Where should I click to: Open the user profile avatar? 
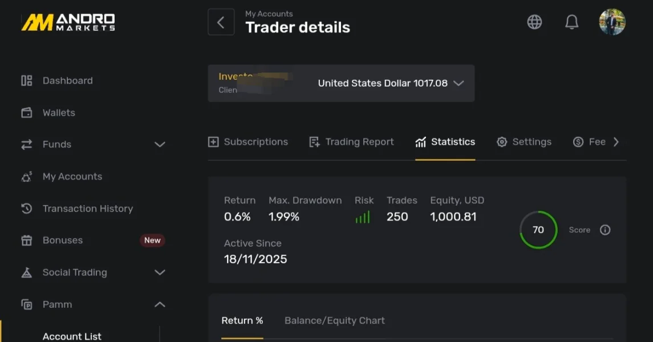point(612,22)
